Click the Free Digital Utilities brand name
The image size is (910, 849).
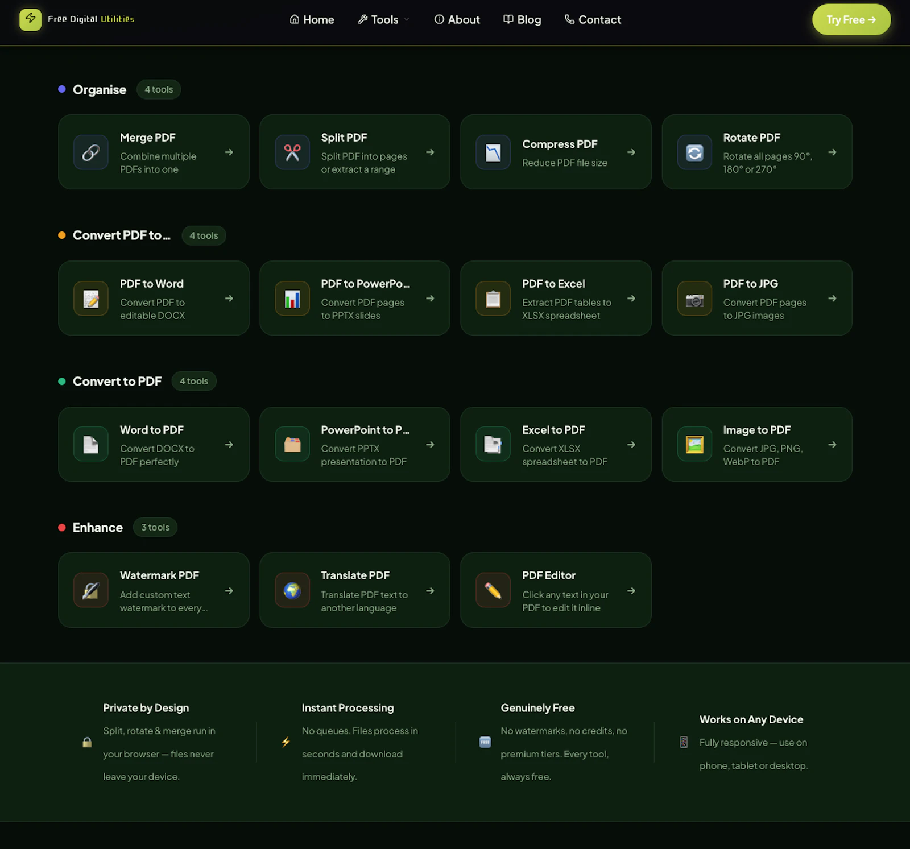click(x=91, y=19)
